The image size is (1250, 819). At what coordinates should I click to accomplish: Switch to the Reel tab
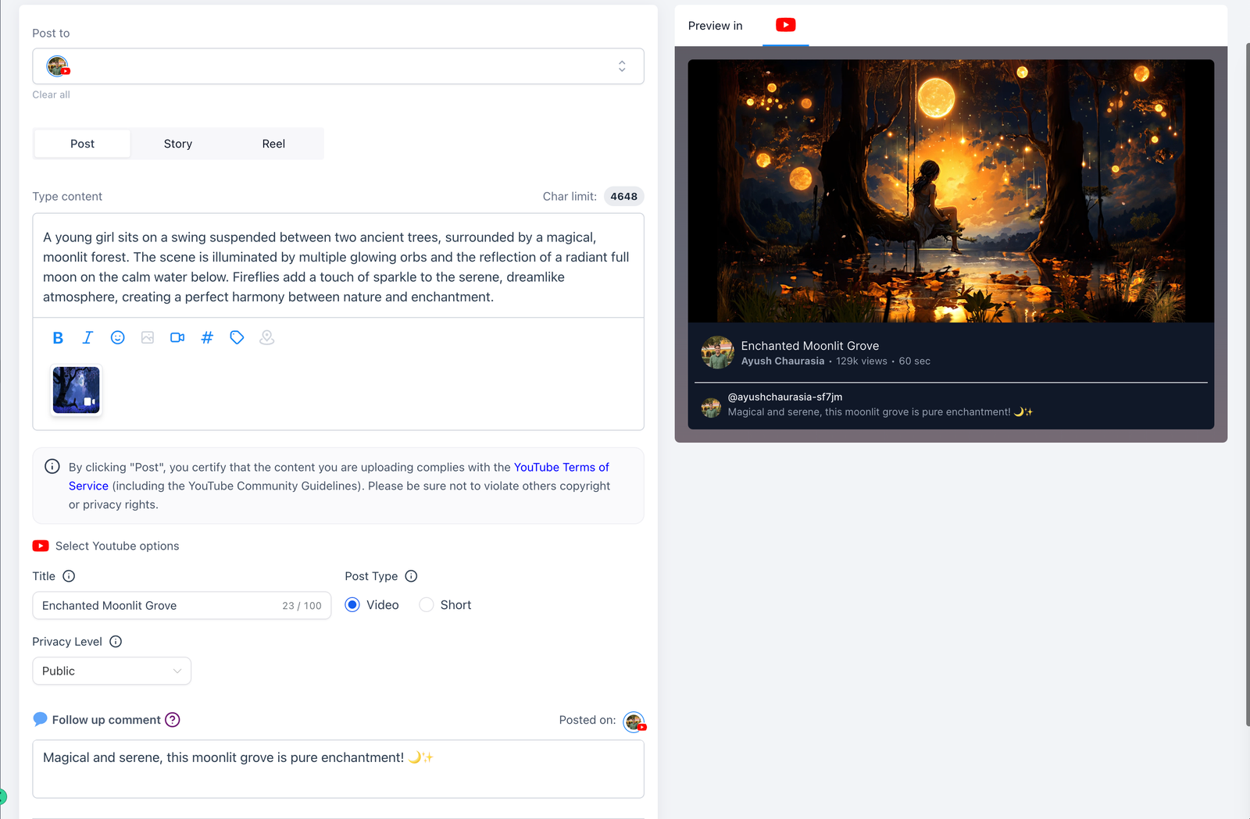pos(273,144)
